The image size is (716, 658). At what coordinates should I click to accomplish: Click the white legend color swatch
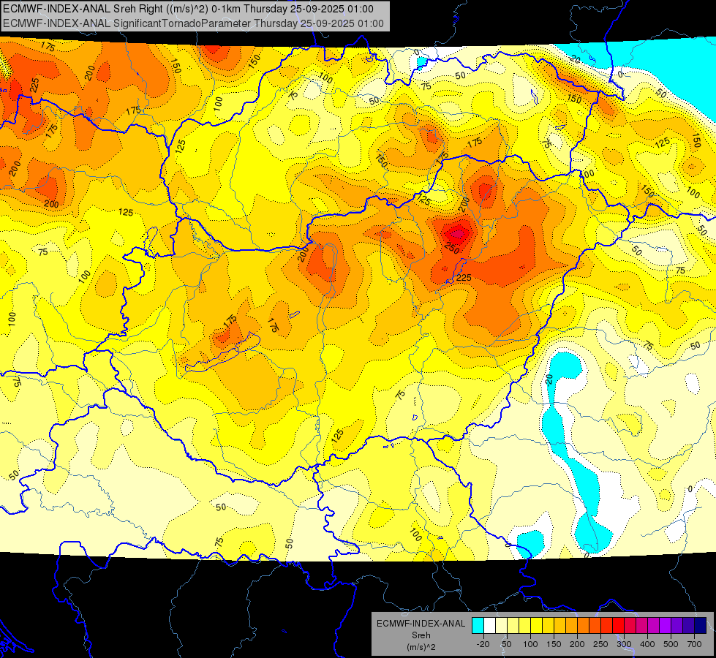click(x=489, y=626)
